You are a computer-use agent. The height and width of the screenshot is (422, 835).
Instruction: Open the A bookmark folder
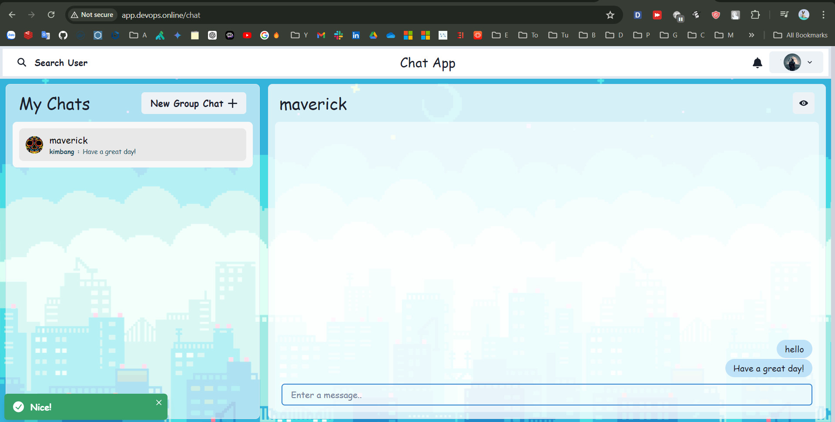138,35
